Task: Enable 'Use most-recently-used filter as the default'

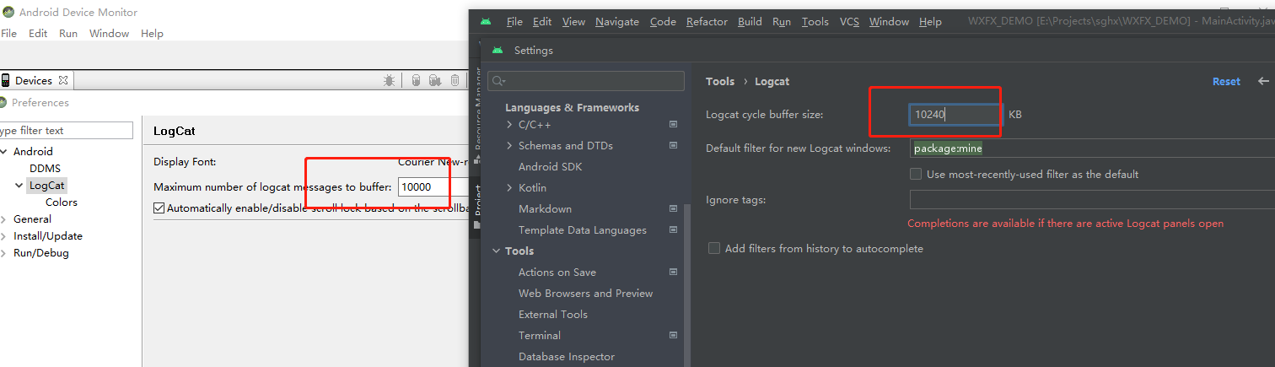Action: tap(916, 175)
